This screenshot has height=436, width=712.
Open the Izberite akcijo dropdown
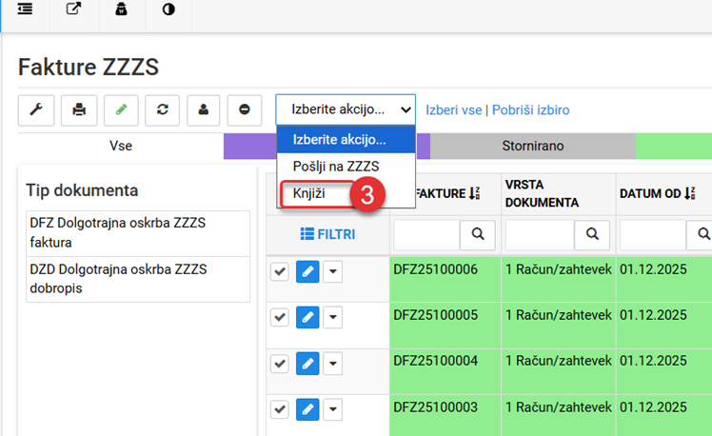pos(346,109)
